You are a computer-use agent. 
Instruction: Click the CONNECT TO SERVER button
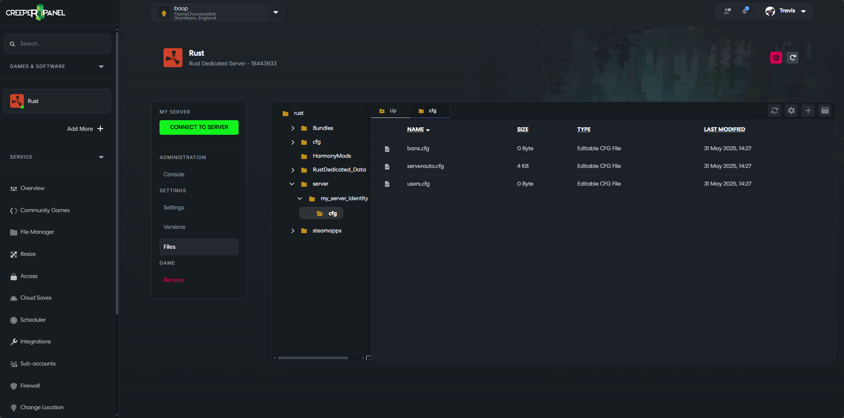pyautogui.click(x=199, y=127)
